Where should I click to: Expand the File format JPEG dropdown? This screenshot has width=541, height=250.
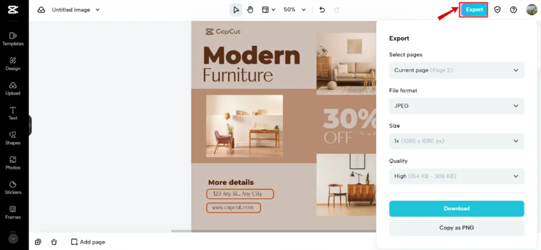tap(457, 106)
